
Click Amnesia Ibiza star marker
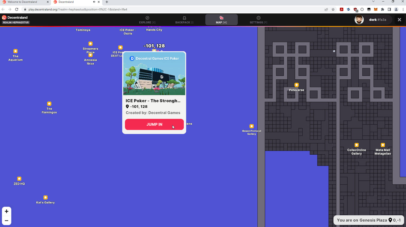tap(90, 55)
